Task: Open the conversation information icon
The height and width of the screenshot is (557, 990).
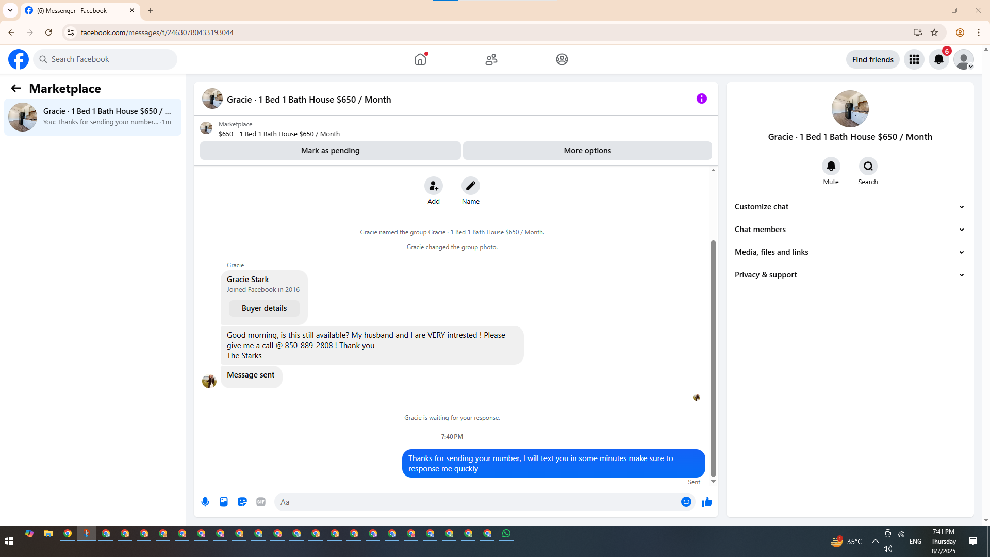Action: click(702, 99)
